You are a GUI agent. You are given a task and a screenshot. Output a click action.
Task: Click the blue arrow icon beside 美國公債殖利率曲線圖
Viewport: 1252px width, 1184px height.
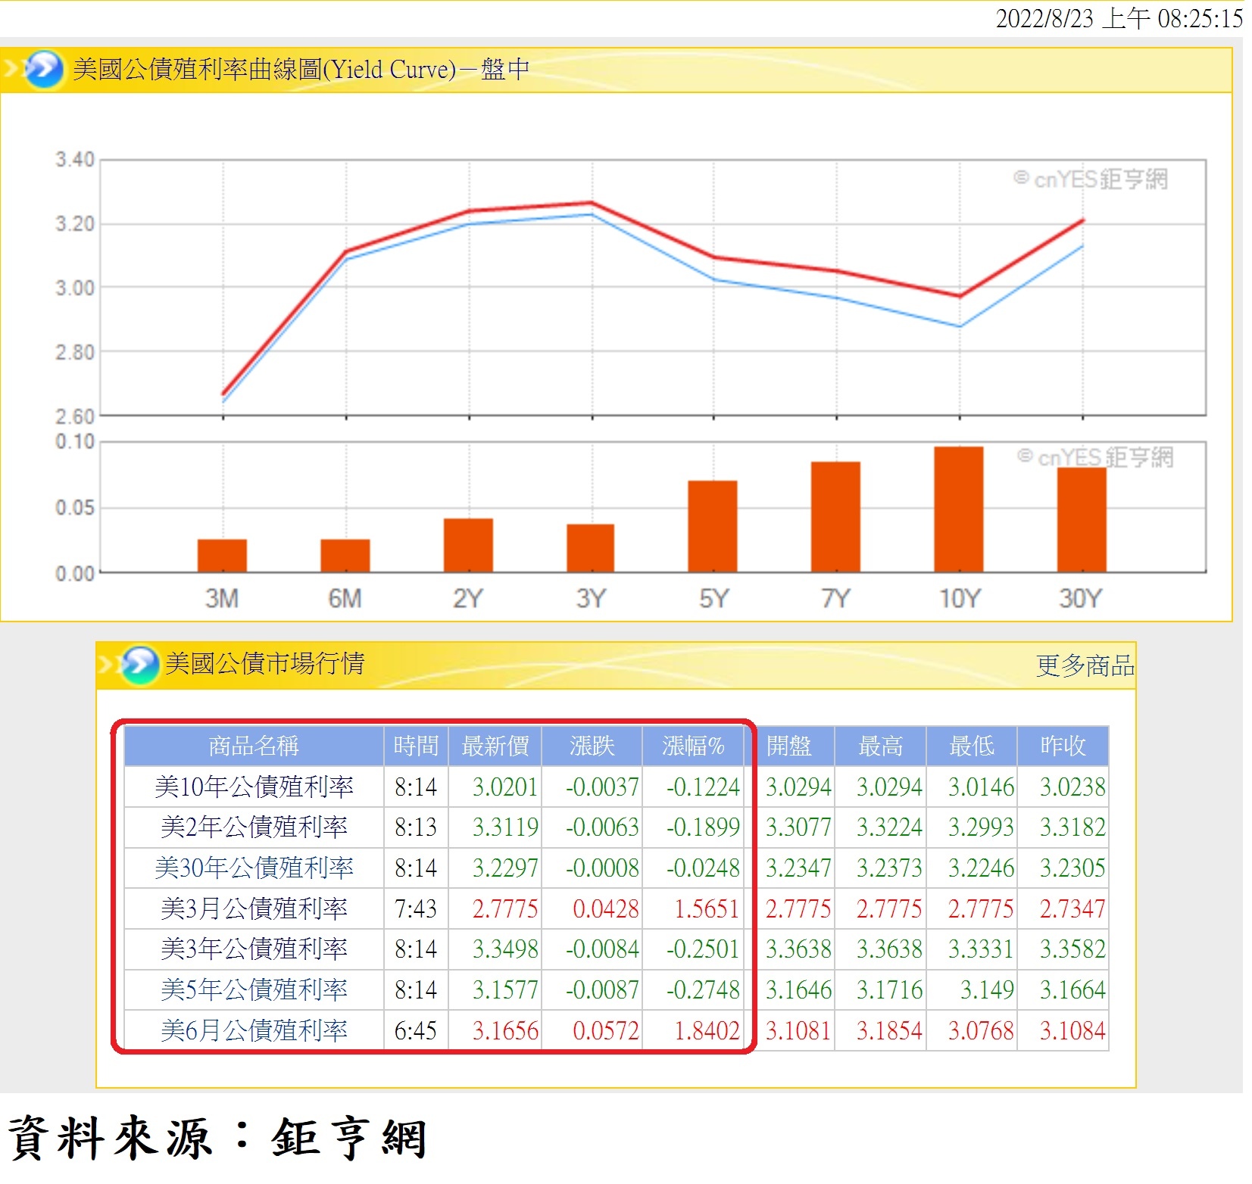(43, 69)
